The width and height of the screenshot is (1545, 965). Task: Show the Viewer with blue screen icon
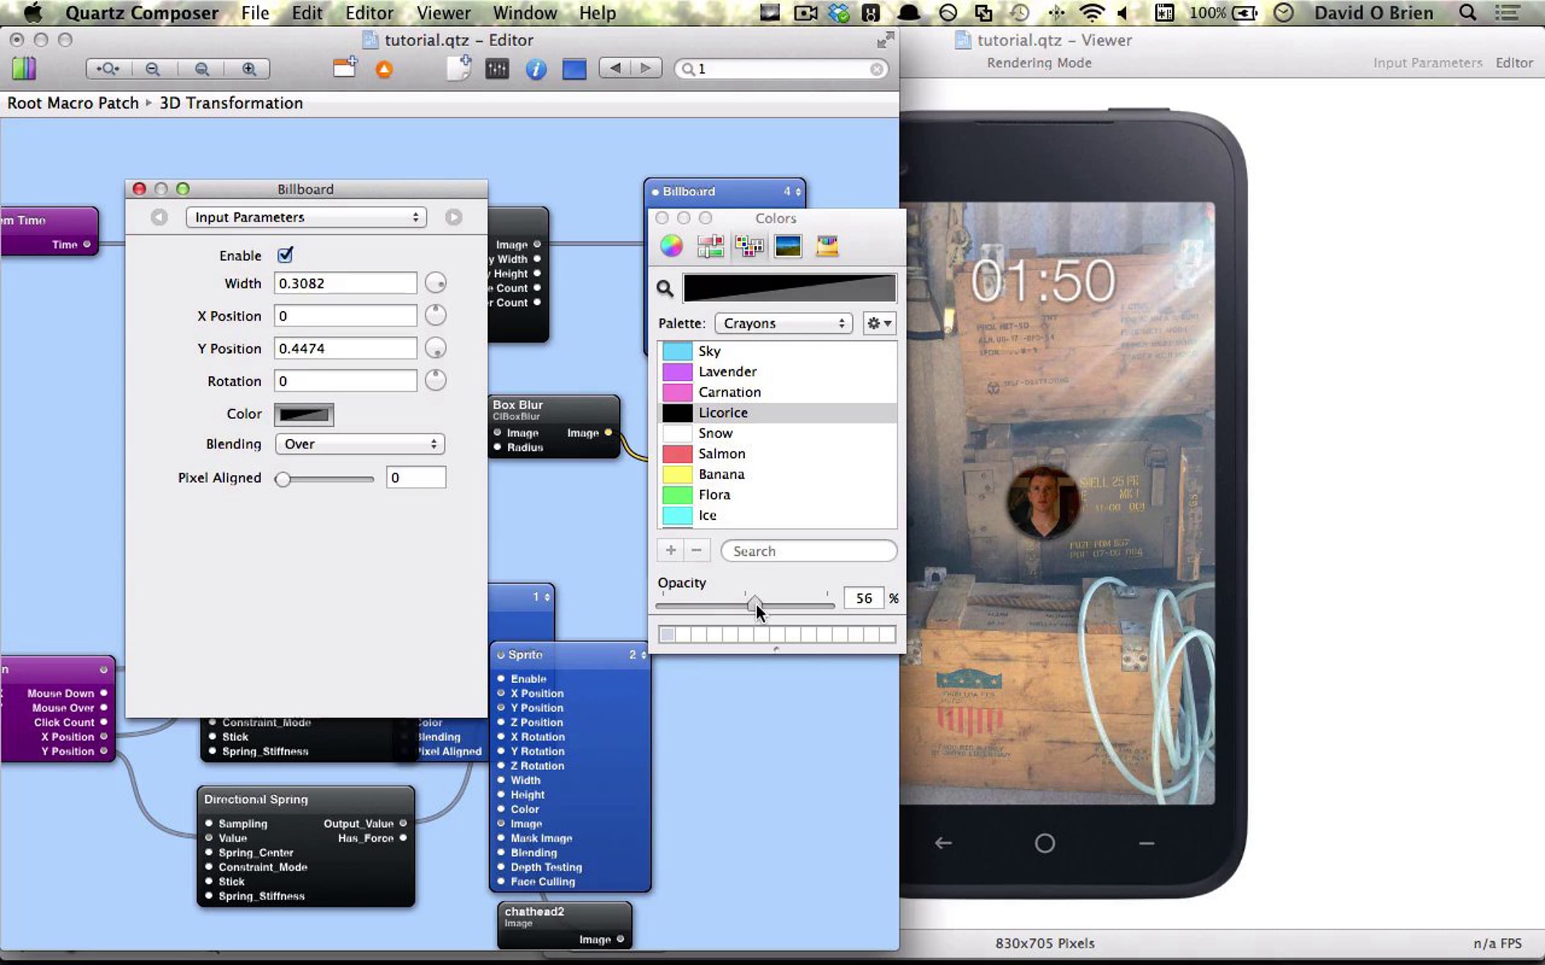[574, 69]
